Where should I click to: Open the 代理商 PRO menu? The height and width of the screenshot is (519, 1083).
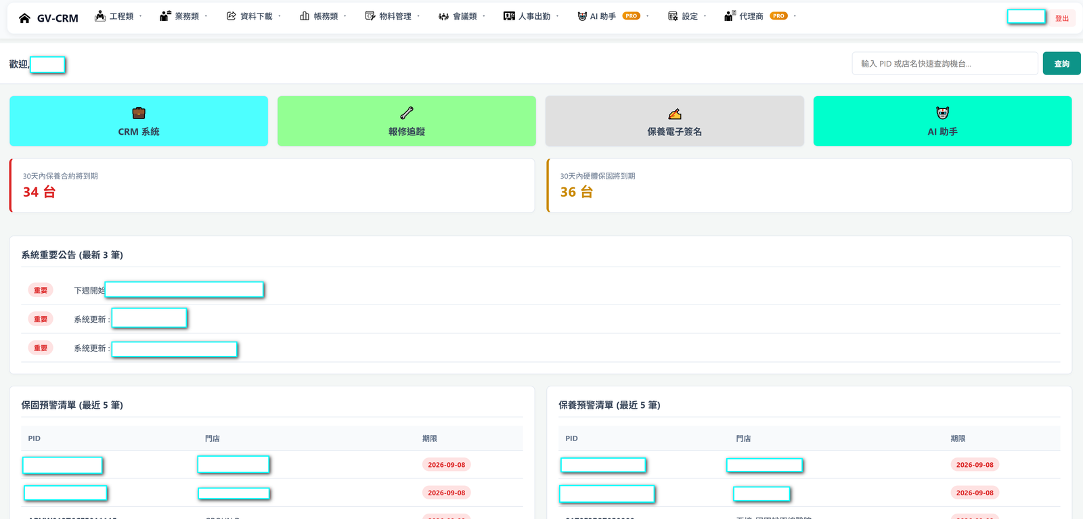click(x=759, y=16)
